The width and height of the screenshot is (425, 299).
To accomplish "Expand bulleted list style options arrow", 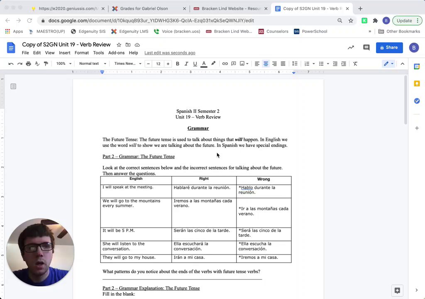I will pos(328,64).
